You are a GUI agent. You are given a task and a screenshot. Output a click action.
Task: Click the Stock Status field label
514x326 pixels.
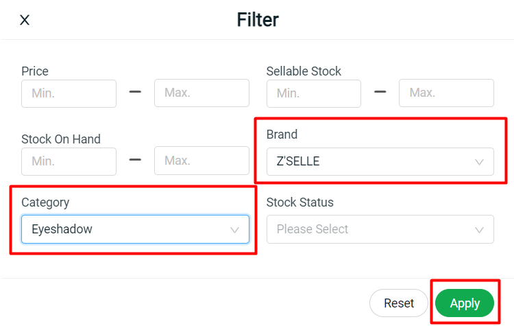299,202
